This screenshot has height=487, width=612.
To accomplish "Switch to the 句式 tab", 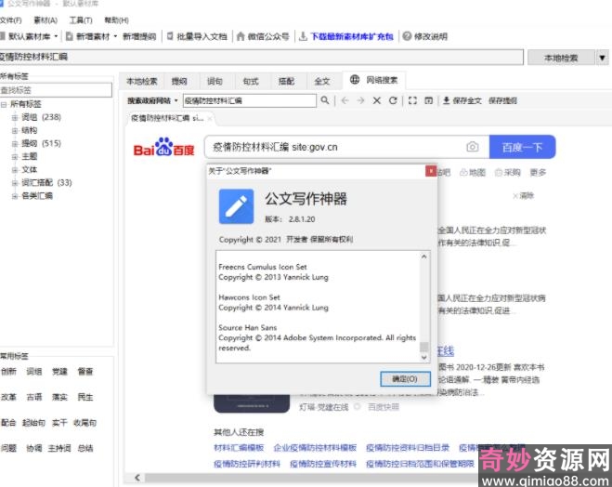I will 251,81.
